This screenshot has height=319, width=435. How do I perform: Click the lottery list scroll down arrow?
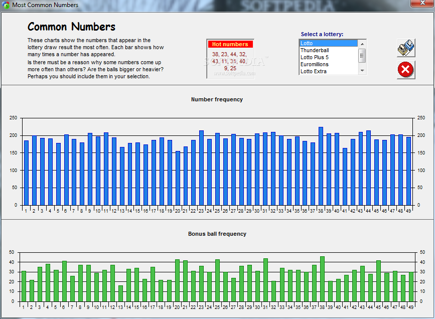[362, 71]
